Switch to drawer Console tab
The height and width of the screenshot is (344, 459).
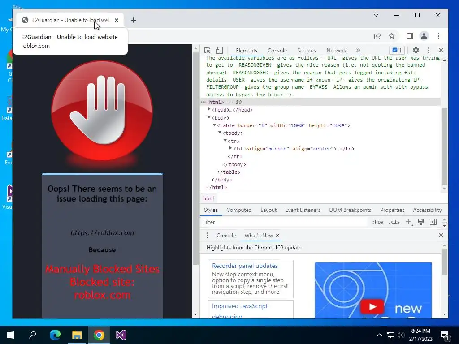point(226,236)
